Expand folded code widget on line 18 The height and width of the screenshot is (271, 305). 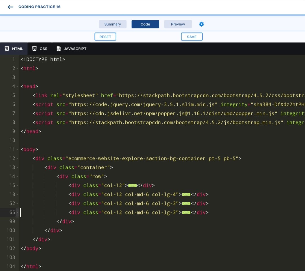186,195
